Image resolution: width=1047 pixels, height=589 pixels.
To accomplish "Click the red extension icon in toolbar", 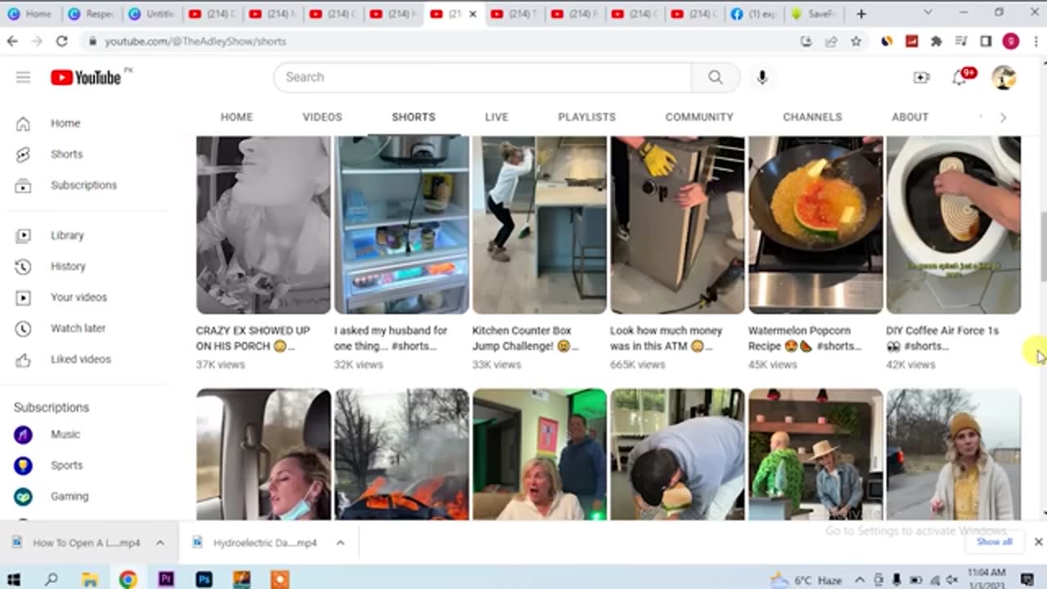I will click(912, 41).
